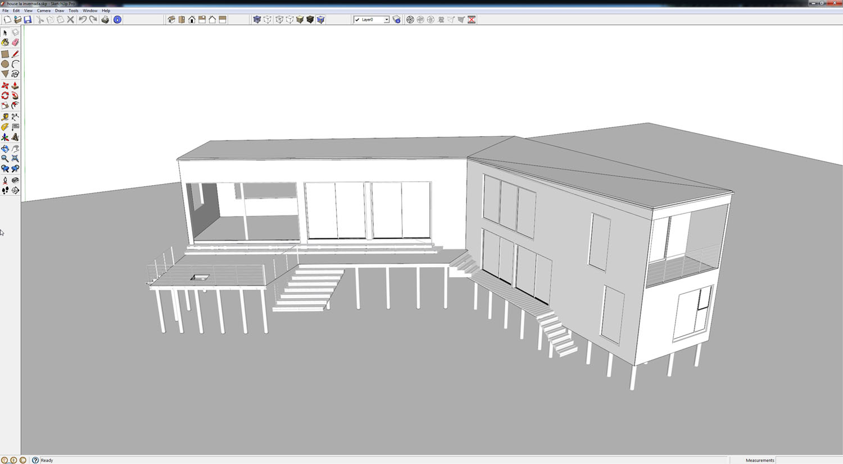Toggle X-Ray face style
This screenshot has width=843, height=464.
[257, 20]
